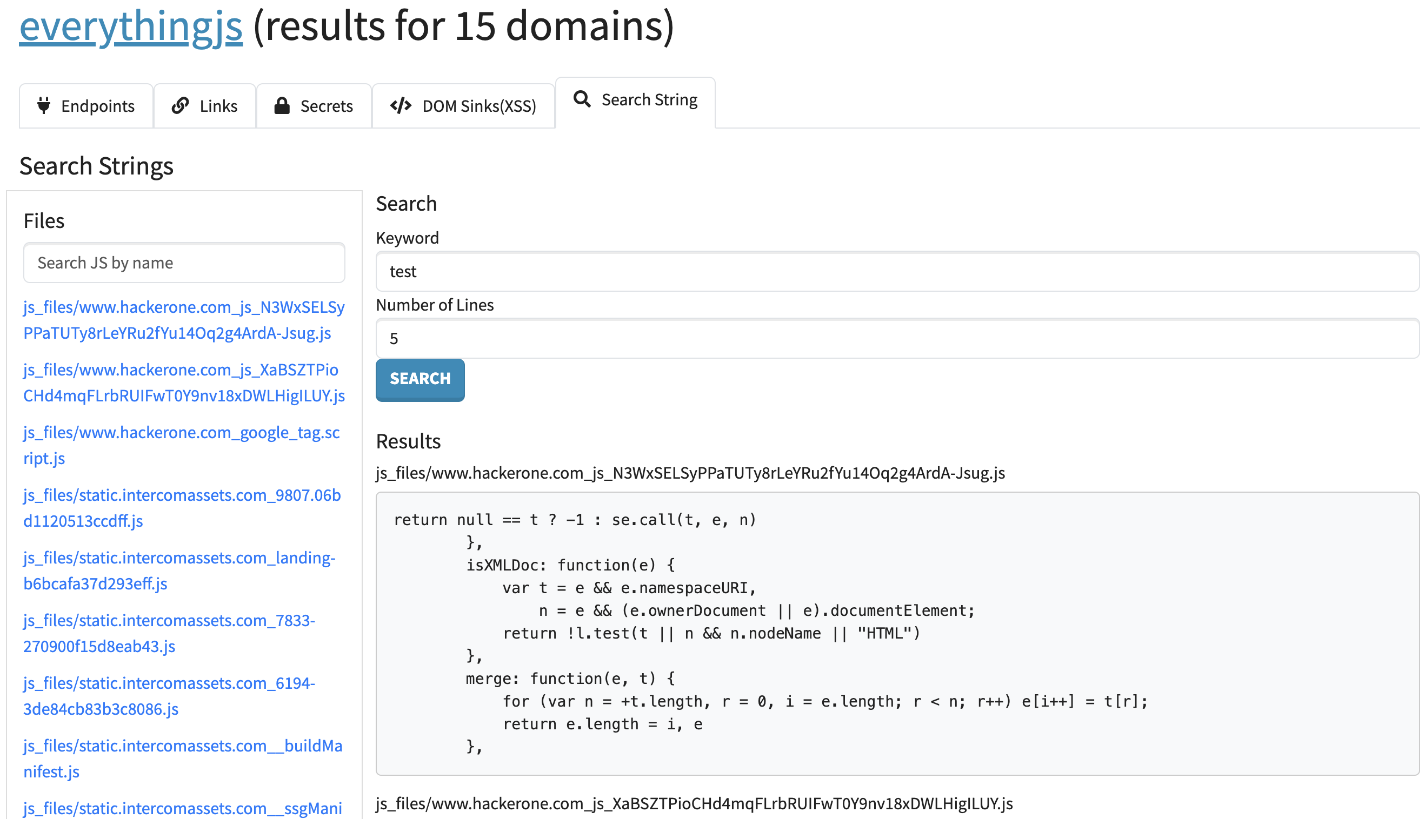Open the intercomassets __ssgMani file link
Screen dimensions: 1425x819
pyautogui.click(x=183, y=808)
